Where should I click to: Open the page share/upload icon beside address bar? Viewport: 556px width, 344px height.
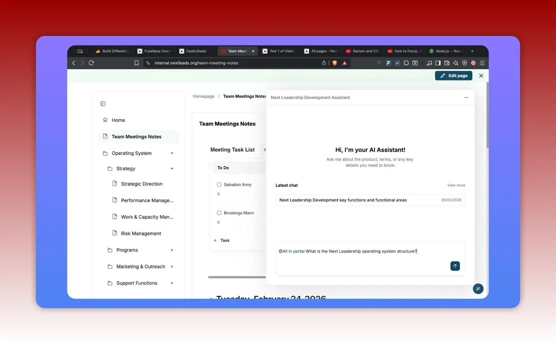tap(324, 63)
